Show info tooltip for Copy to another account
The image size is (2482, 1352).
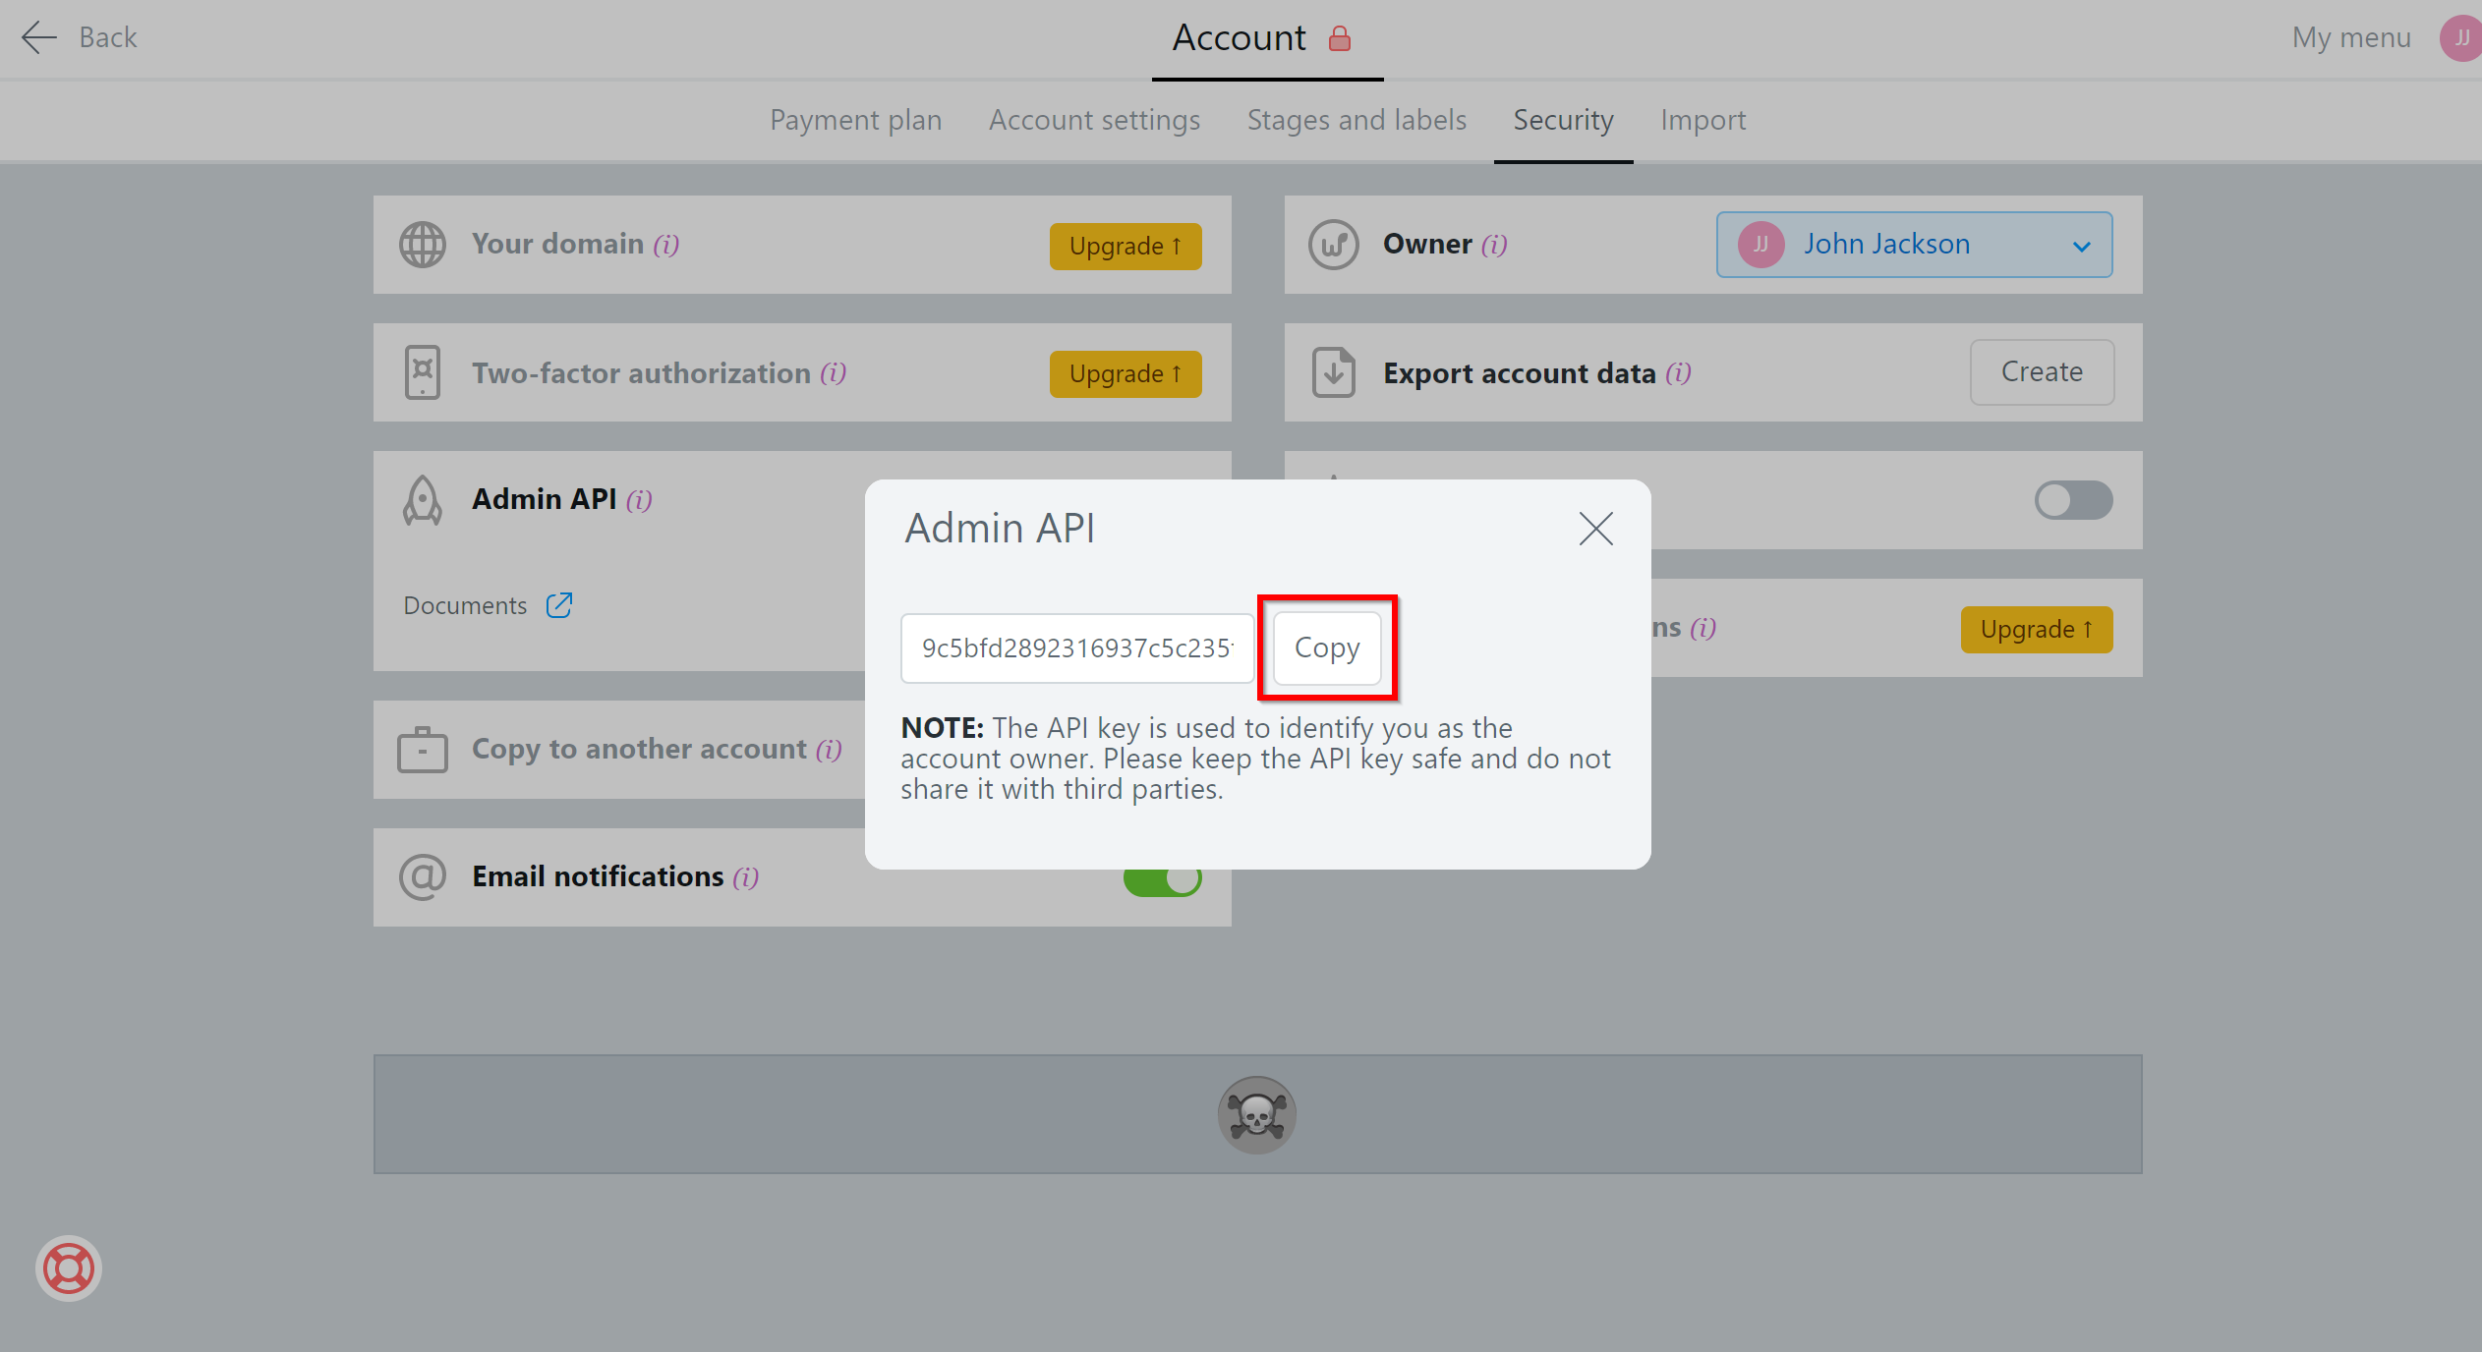click(829, 750)
